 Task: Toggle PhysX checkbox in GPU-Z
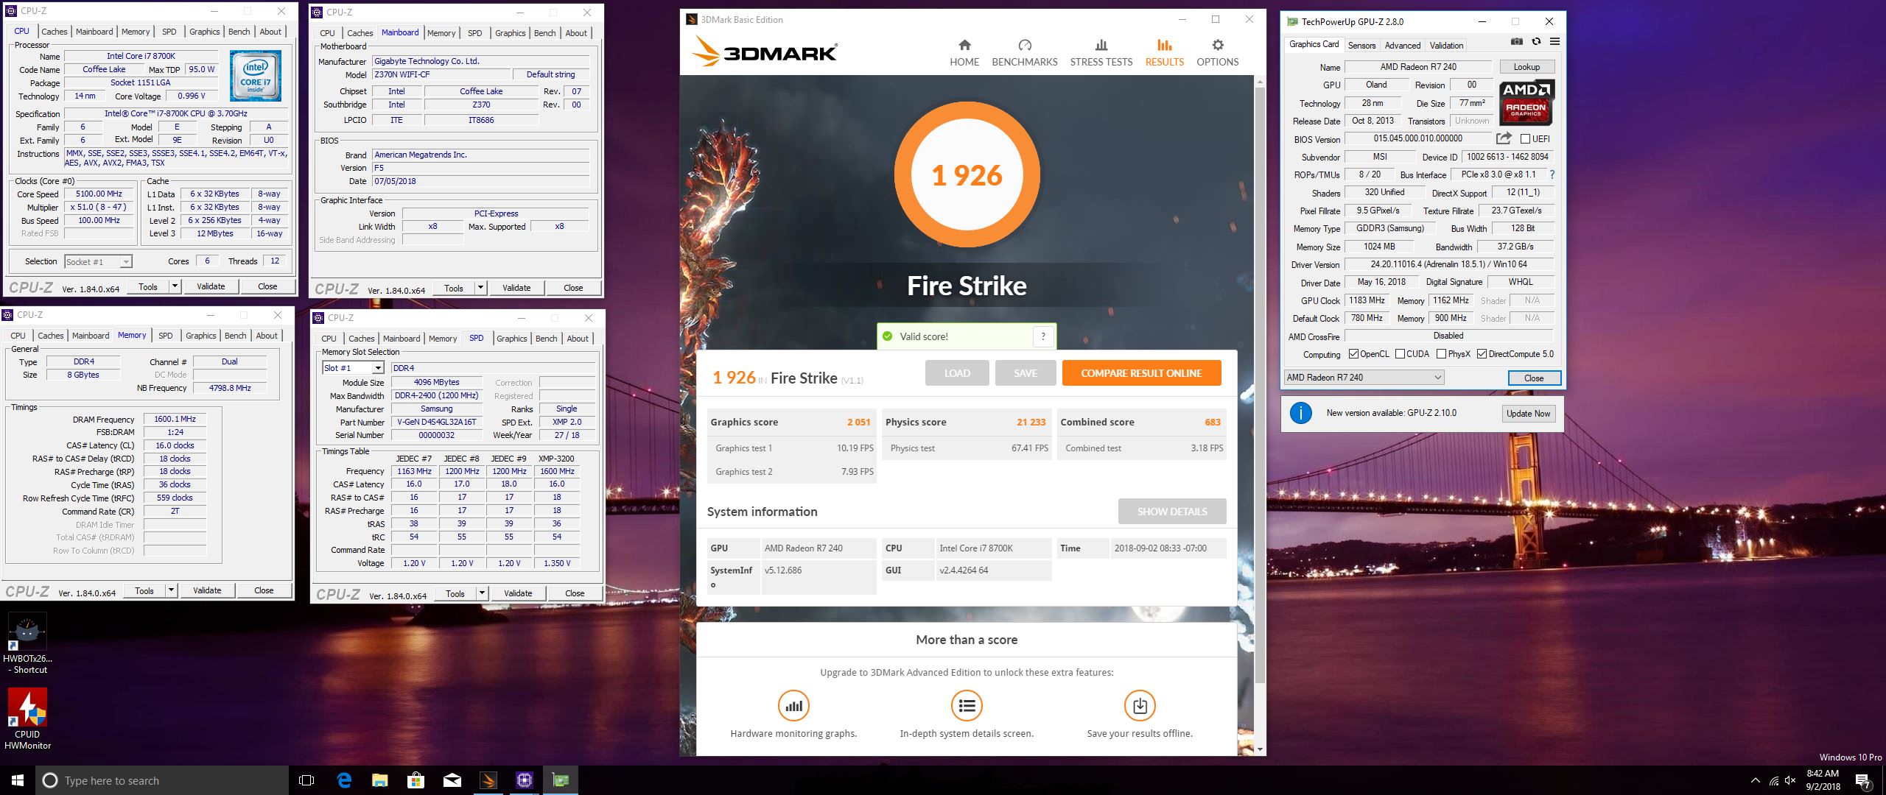click(1441, 354)
